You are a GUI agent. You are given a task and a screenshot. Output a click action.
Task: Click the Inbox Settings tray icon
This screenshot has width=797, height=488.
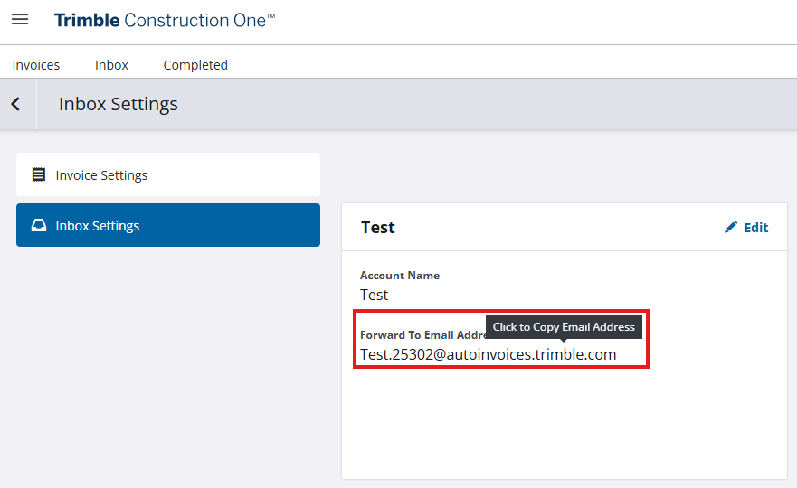[x=39, y=225]
